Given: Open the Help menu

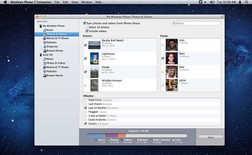Looking at the screenshot, I should 98,2.
